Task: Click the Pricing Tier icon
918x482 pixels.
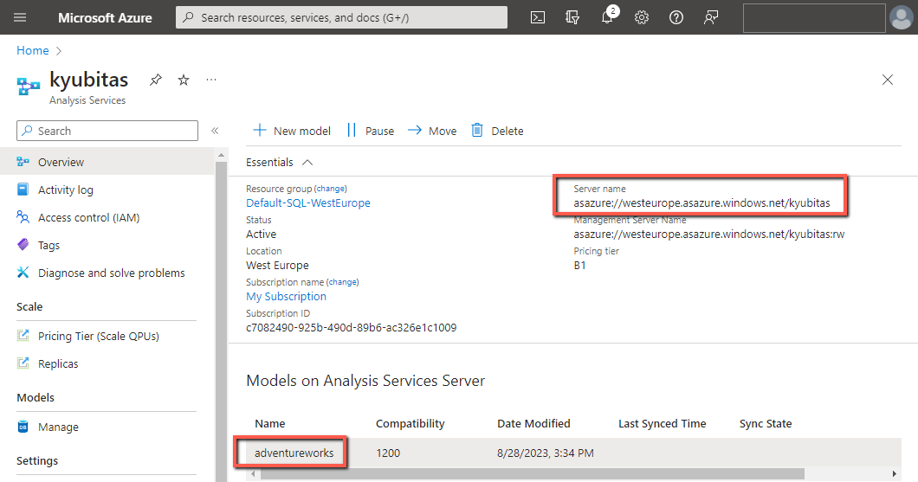Action: 23,335
